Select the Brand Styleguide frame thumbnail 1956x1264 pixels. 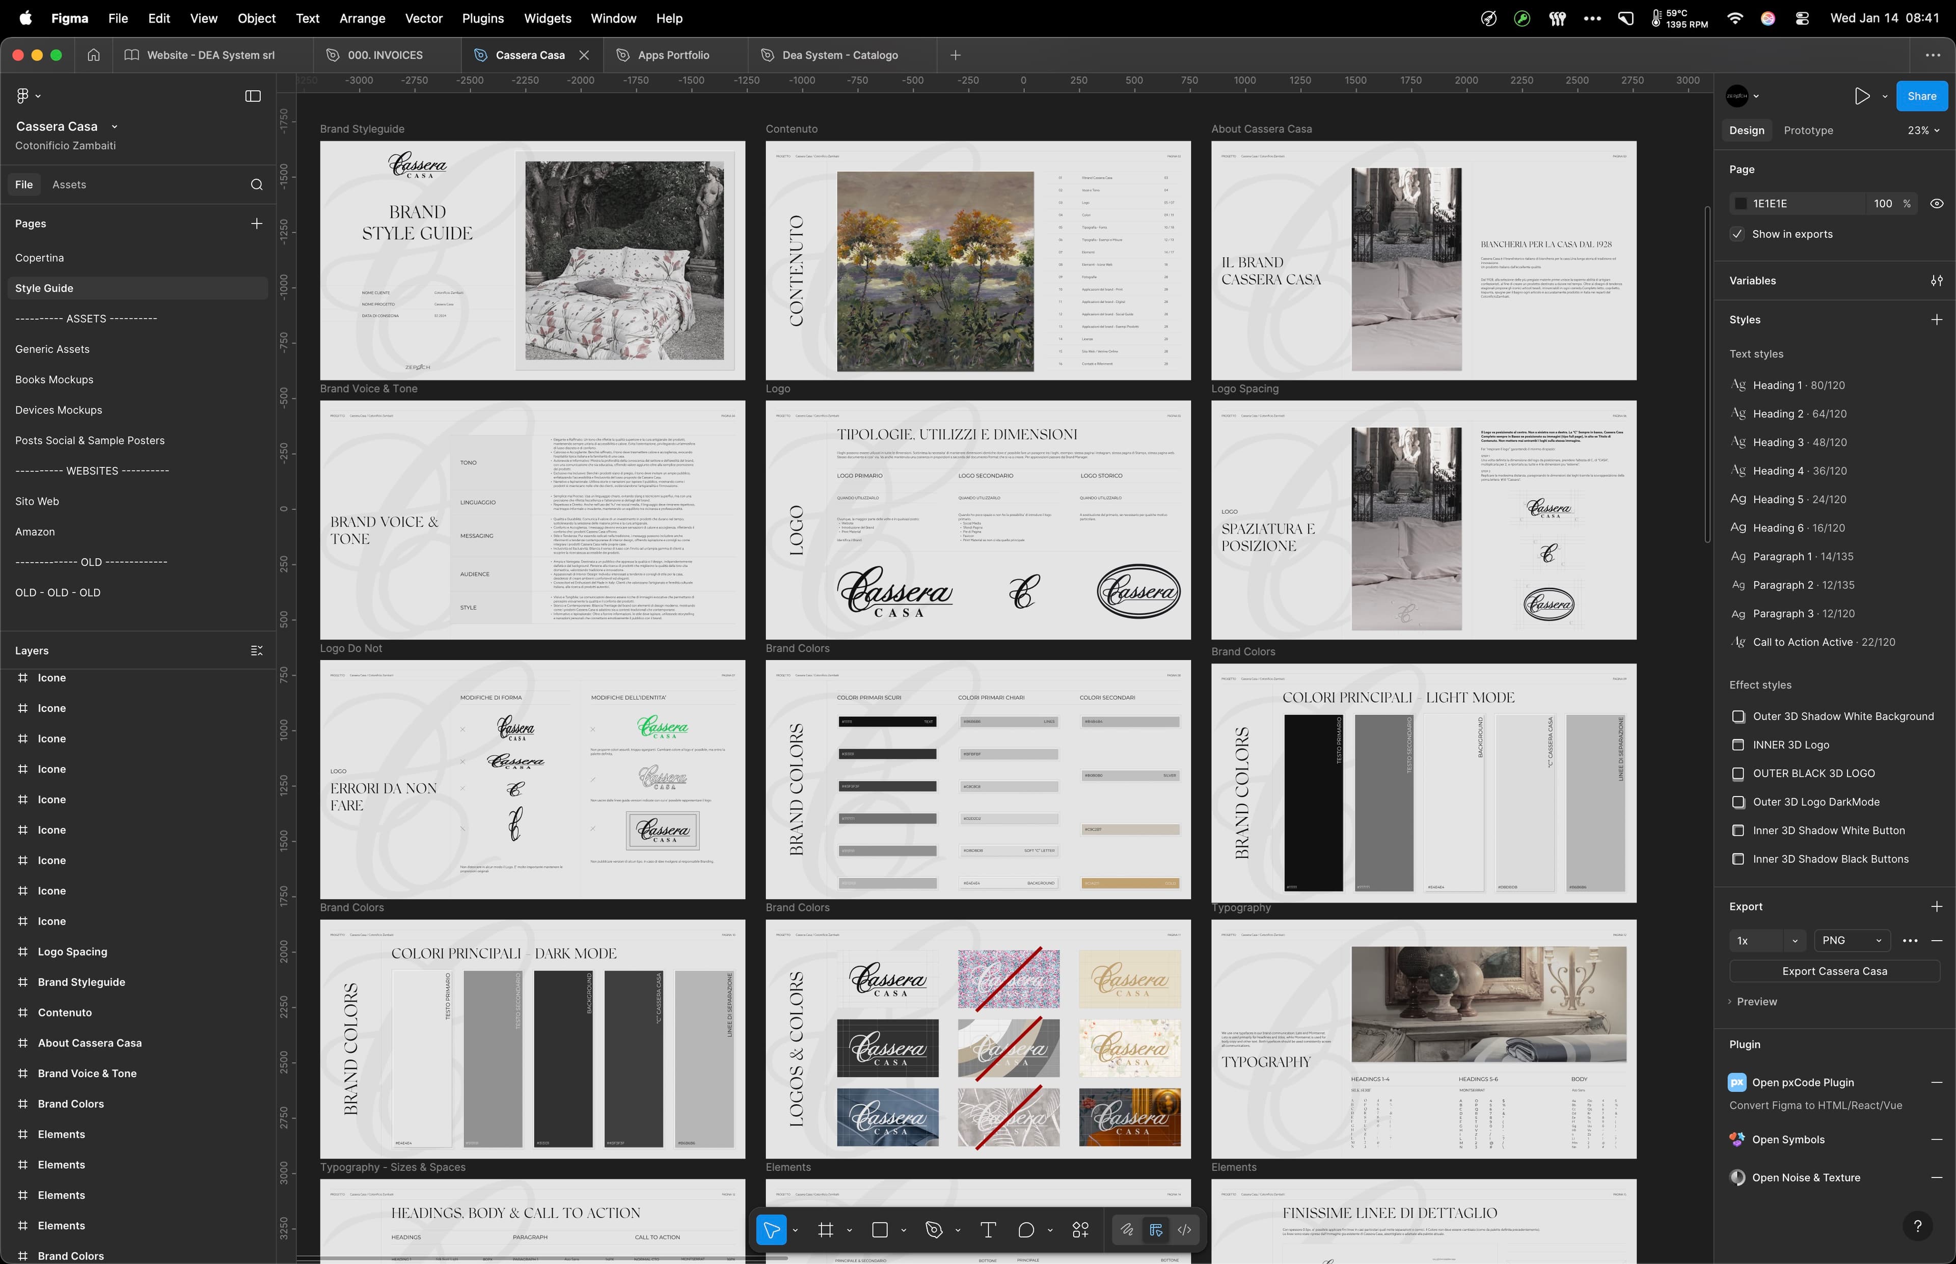533,260
